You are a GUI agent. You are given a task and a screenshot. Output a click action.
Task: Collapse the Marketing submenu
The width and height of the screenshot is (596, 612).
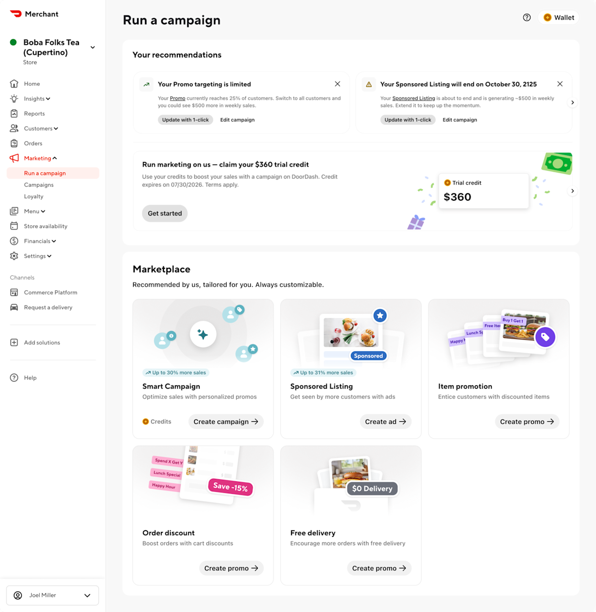coord(55,158)
